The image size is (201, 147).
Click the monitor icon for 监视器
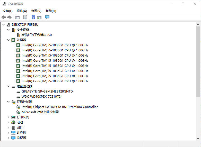[x=13, y=138]
